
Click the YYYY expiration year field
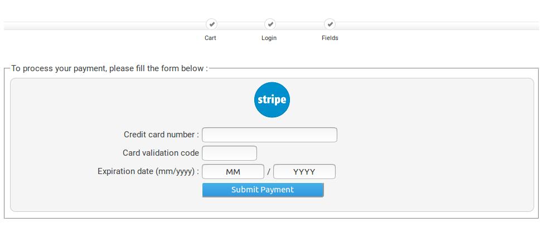click(304, 172)
